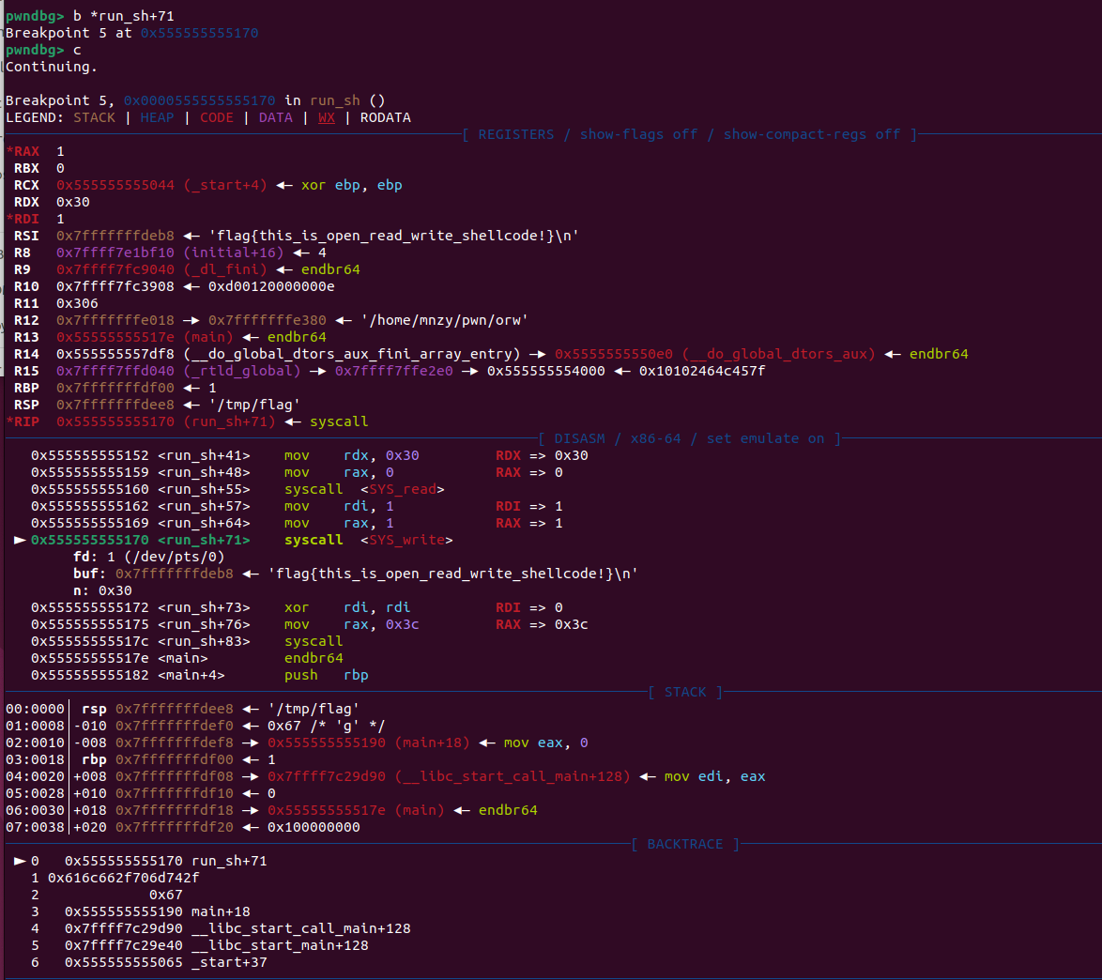Click disassembly line main+4 push rbp

point(200,674)
